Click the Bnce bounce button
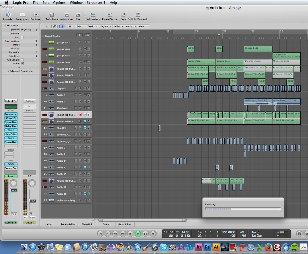Screen dimensions: 308x254 (33, 218)
